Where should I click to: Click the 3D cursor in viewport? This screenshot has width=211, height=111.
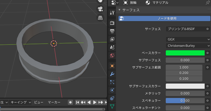pos(54,43)
